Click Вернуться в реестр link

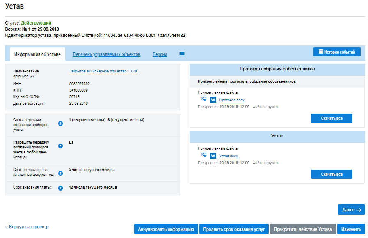tap(29, 227)
